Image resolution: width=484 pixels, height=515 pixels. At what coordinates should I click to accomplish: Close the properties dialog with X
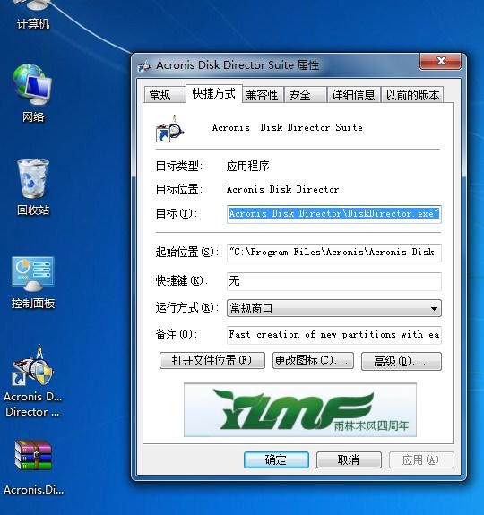[x=440, y=61]
